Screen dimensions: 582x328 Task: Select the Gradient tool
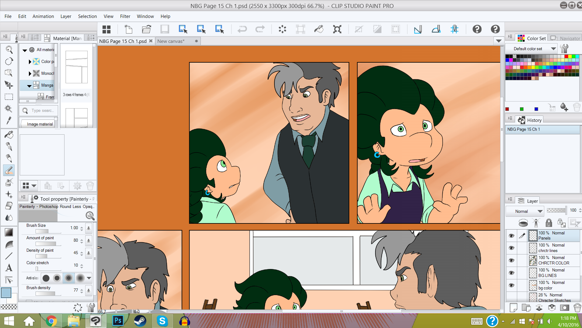pos(9,232)
